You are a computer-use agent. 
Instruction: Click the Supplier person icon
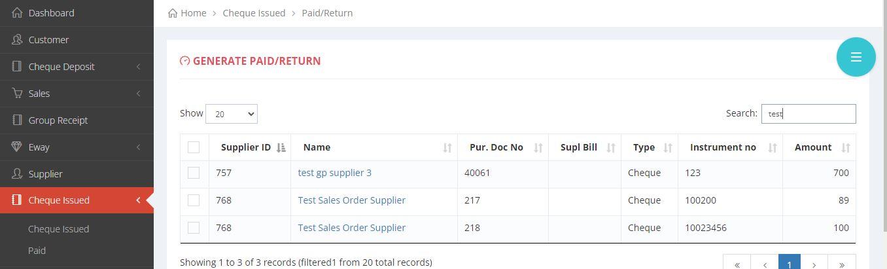pyautogui.click(x=17, y=174)
